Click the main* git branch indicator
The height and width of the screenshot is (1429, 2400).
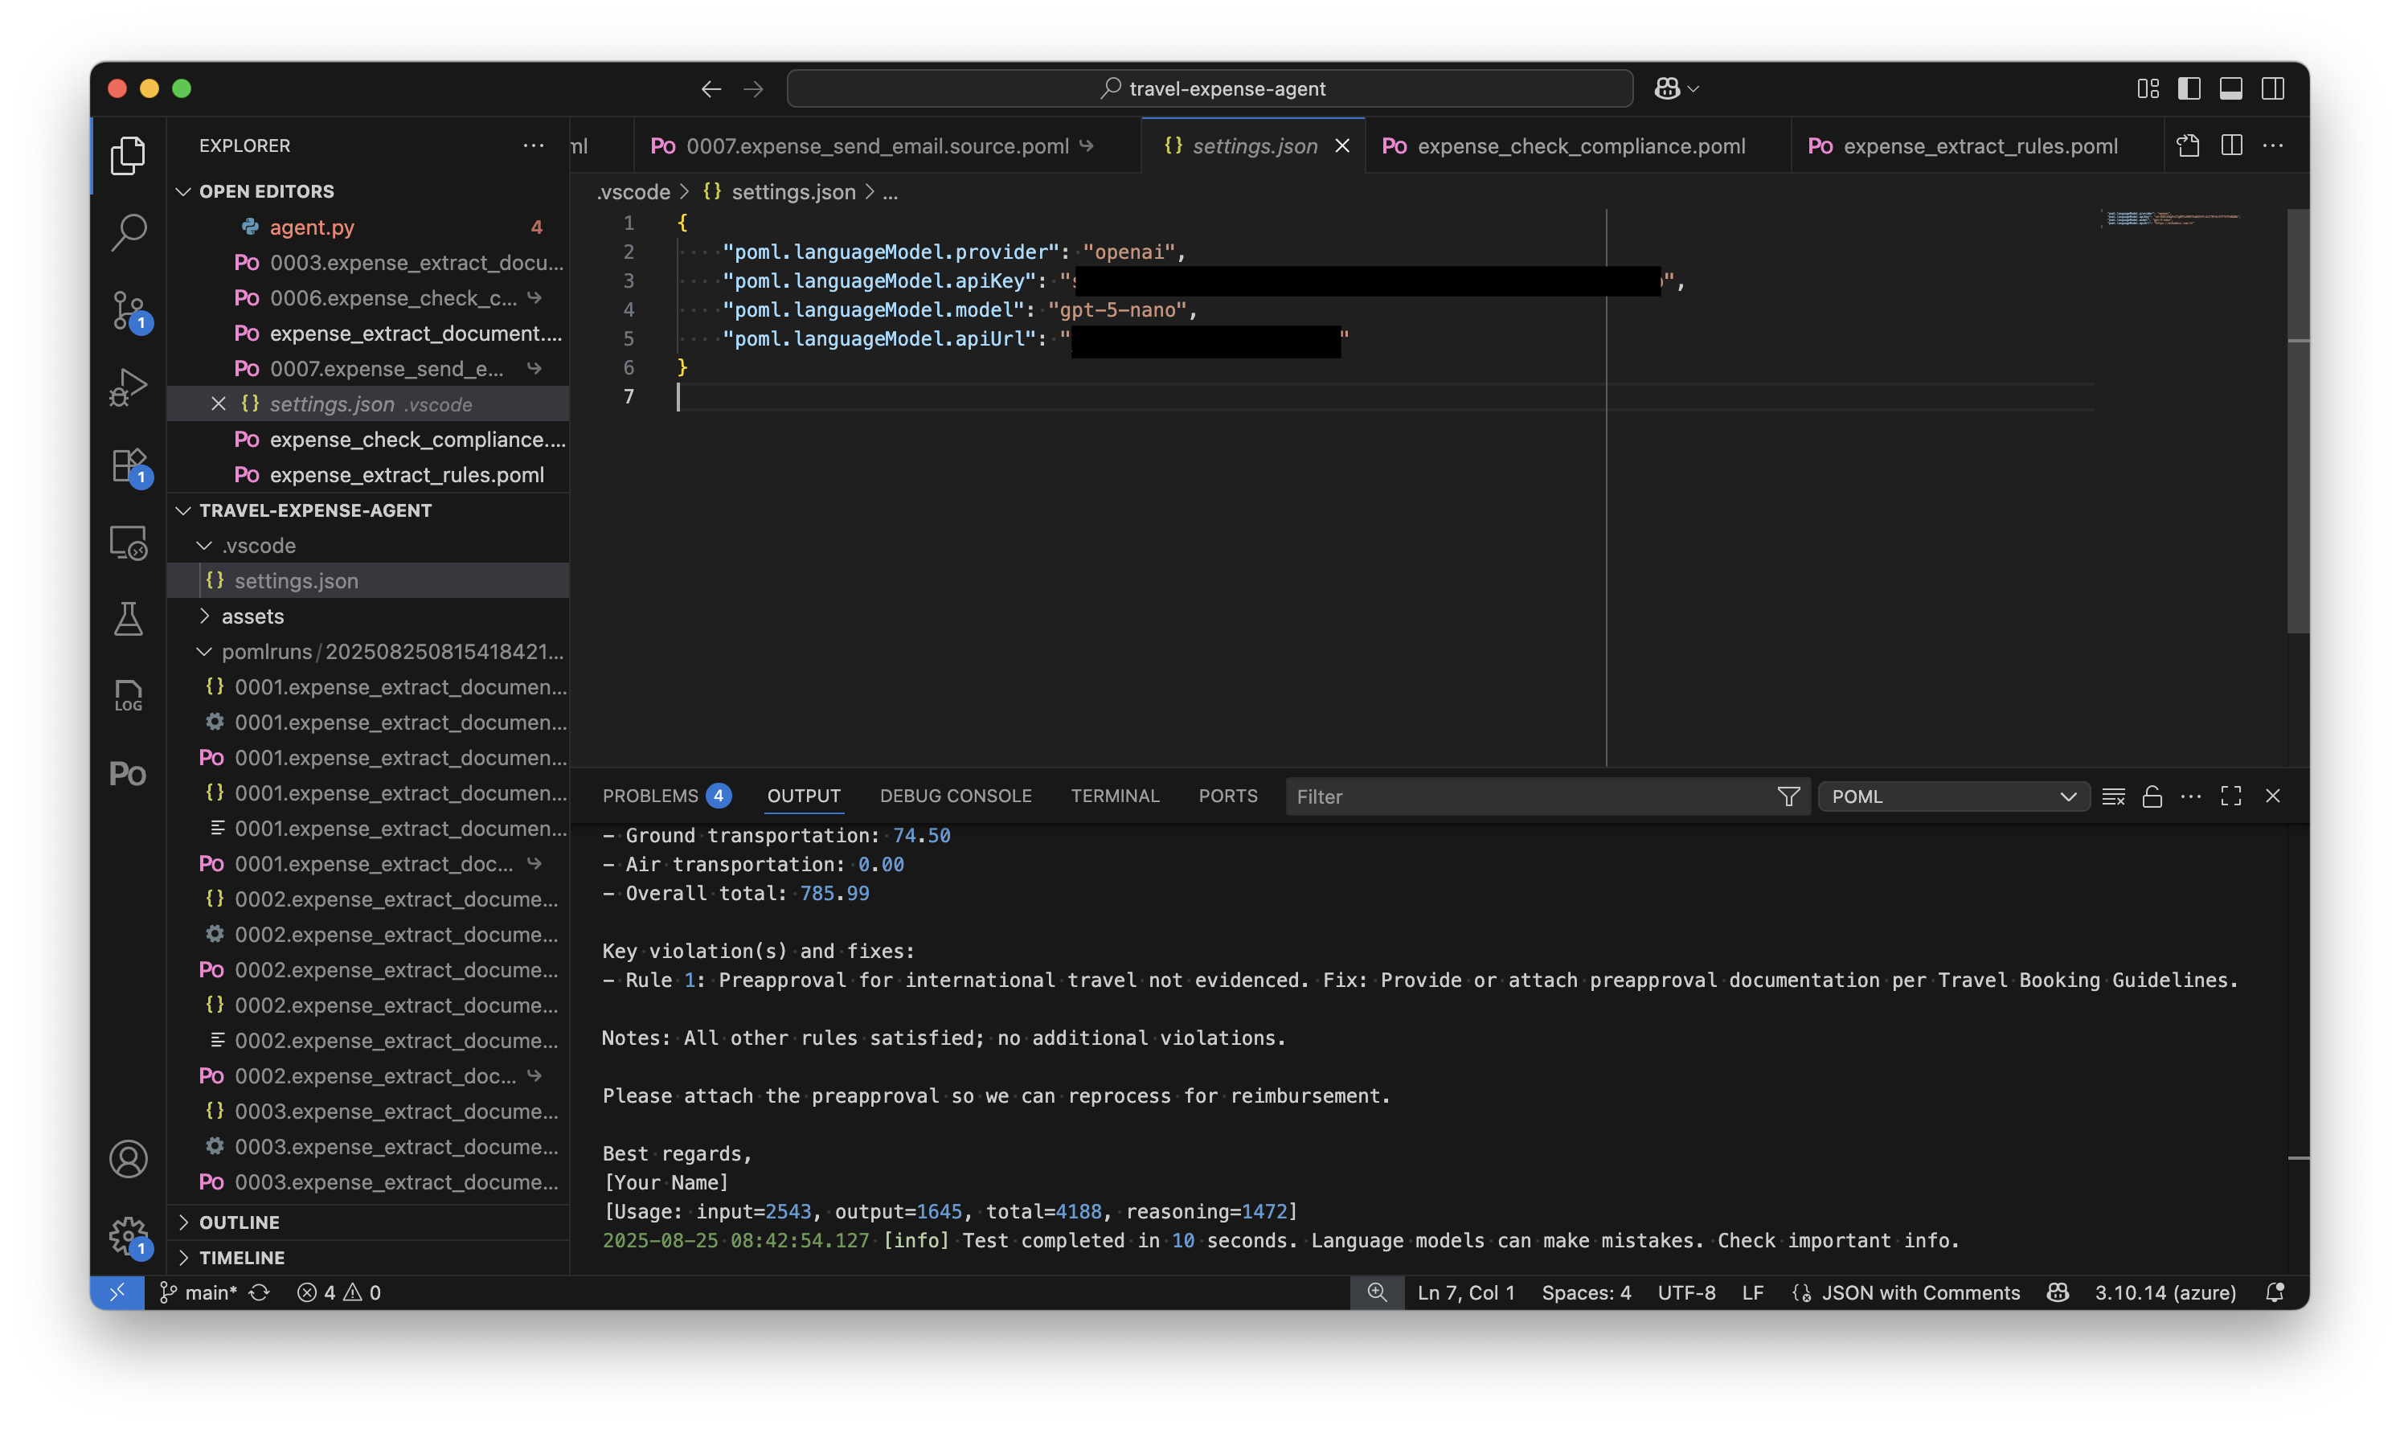click(x=199, y=1292)
